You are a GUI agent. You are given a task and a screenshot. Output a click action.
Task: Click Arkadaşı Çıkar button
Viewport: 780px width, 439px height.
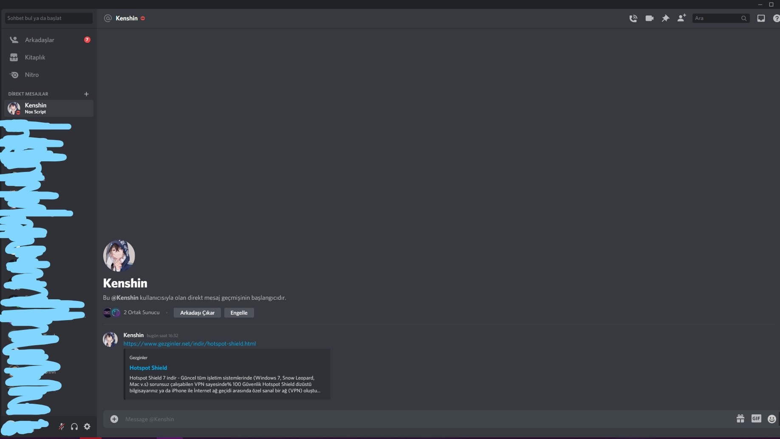197,313
